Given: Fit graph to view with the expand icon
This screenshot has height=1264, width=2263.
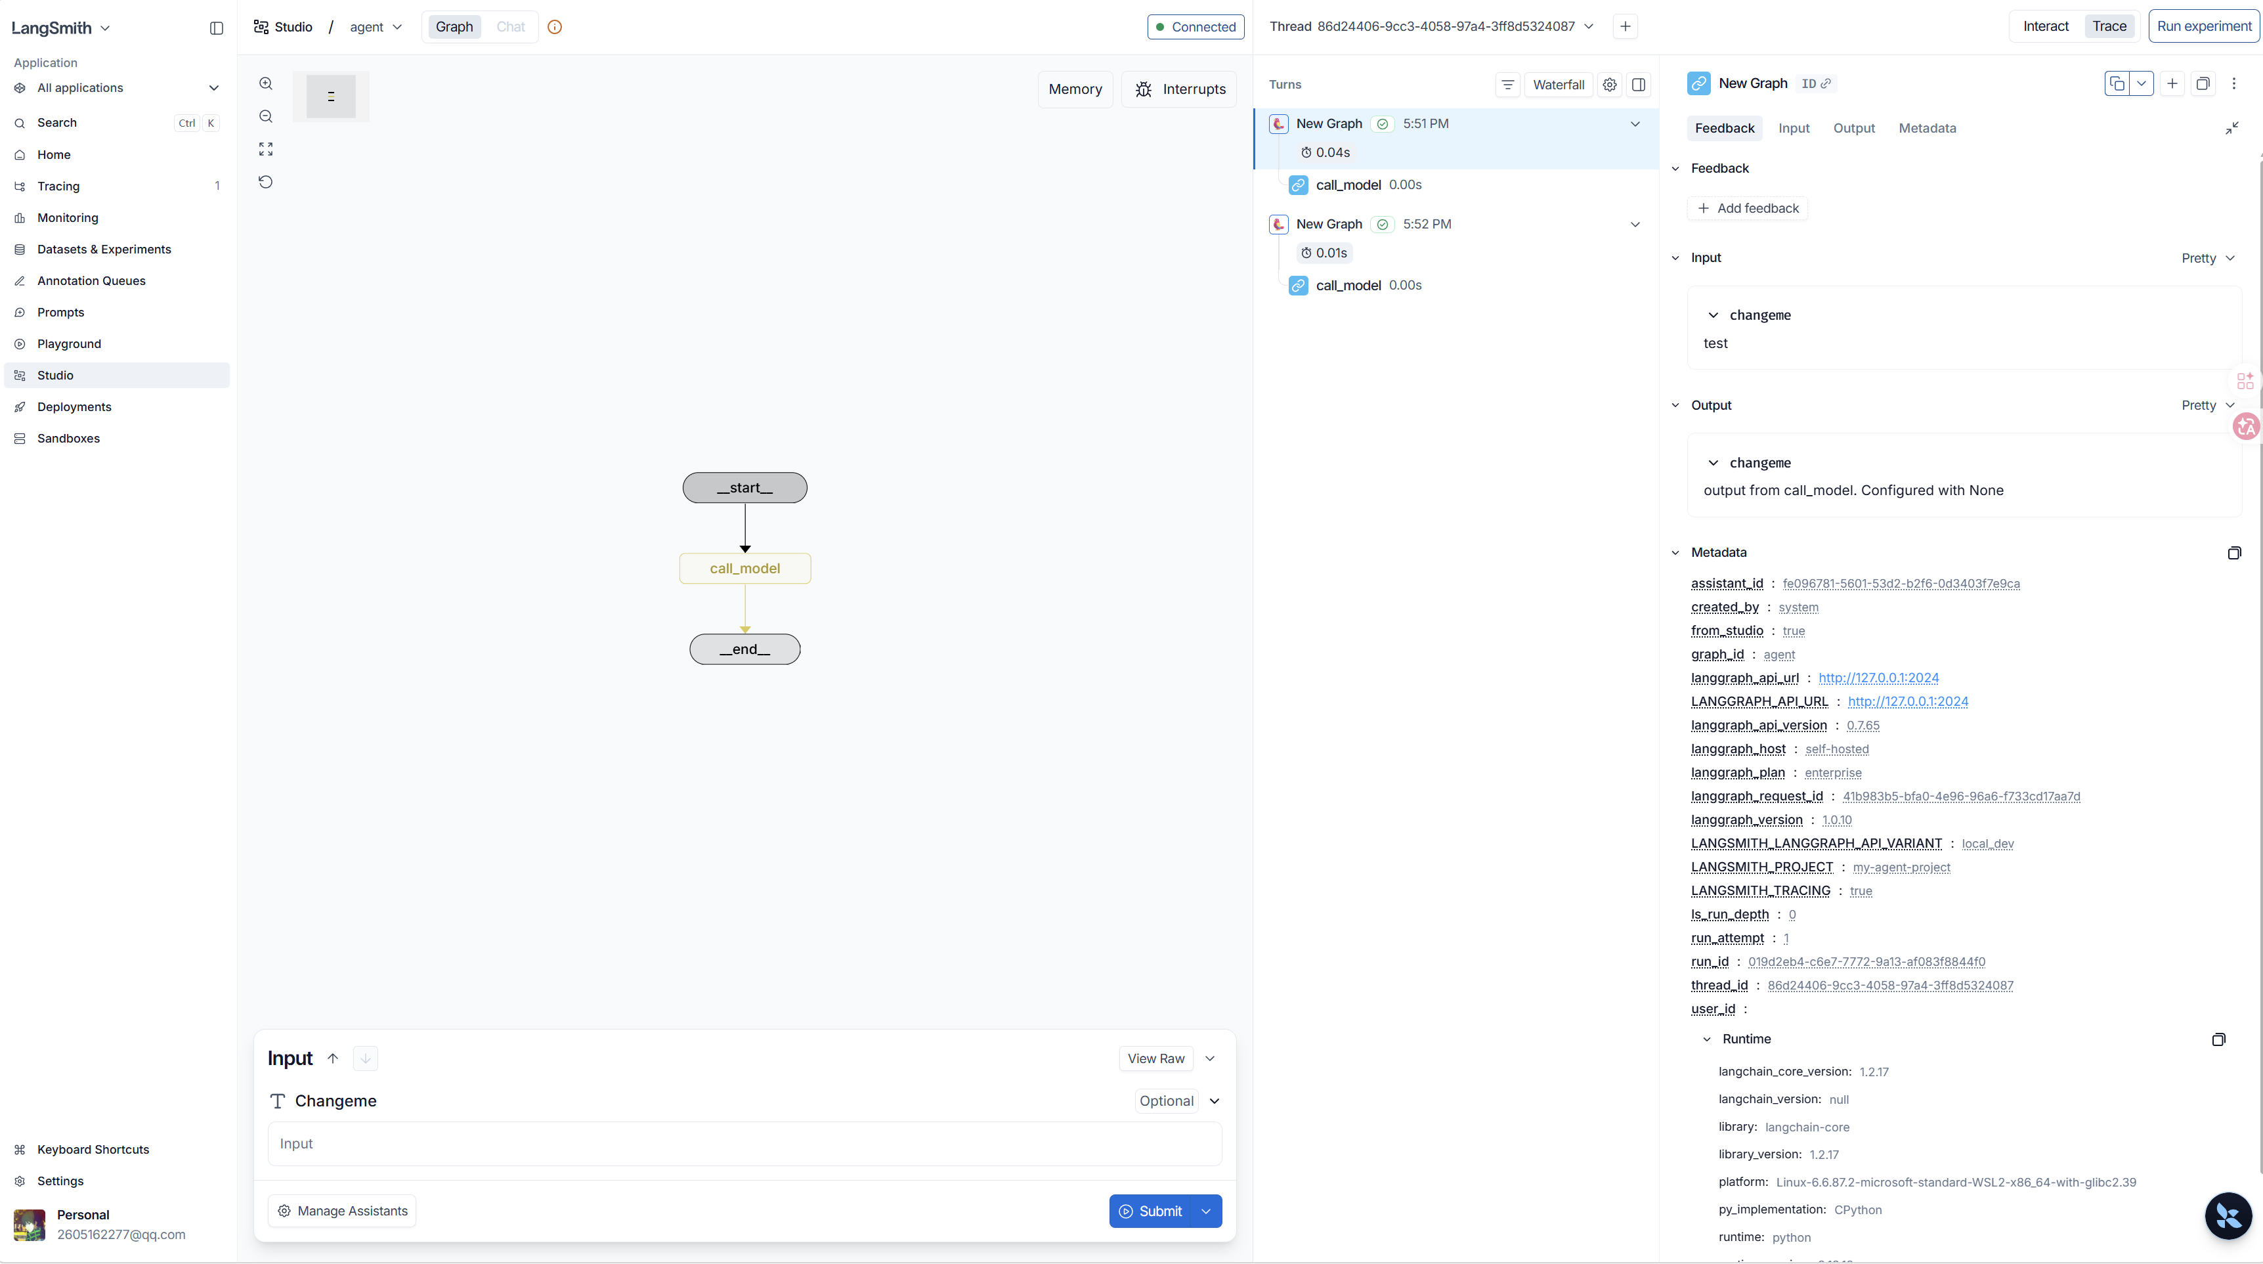Looking at the screenshot, I should click(266, 149).
